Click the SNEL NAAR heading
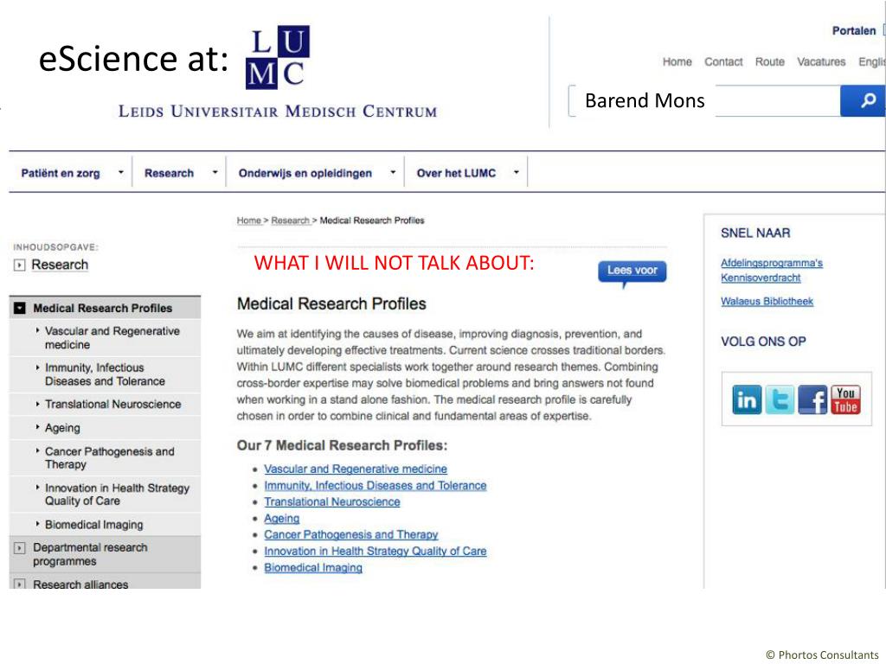 point(755,233)
